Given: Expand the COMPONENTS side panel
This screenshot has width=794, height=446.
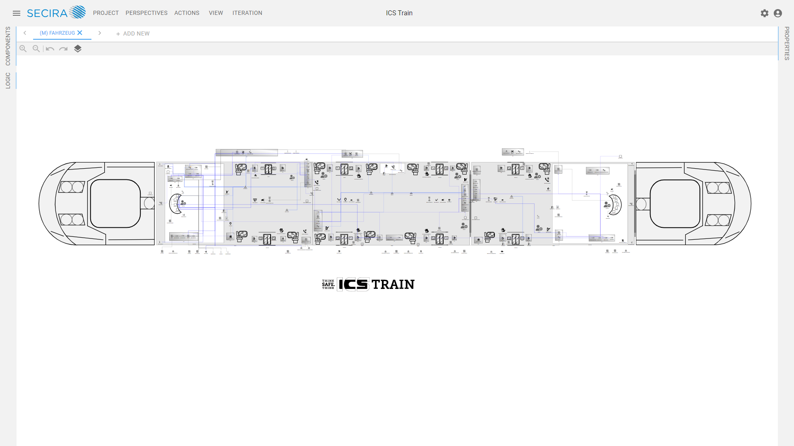Looking at the screenshot, I should coord(8,46).
